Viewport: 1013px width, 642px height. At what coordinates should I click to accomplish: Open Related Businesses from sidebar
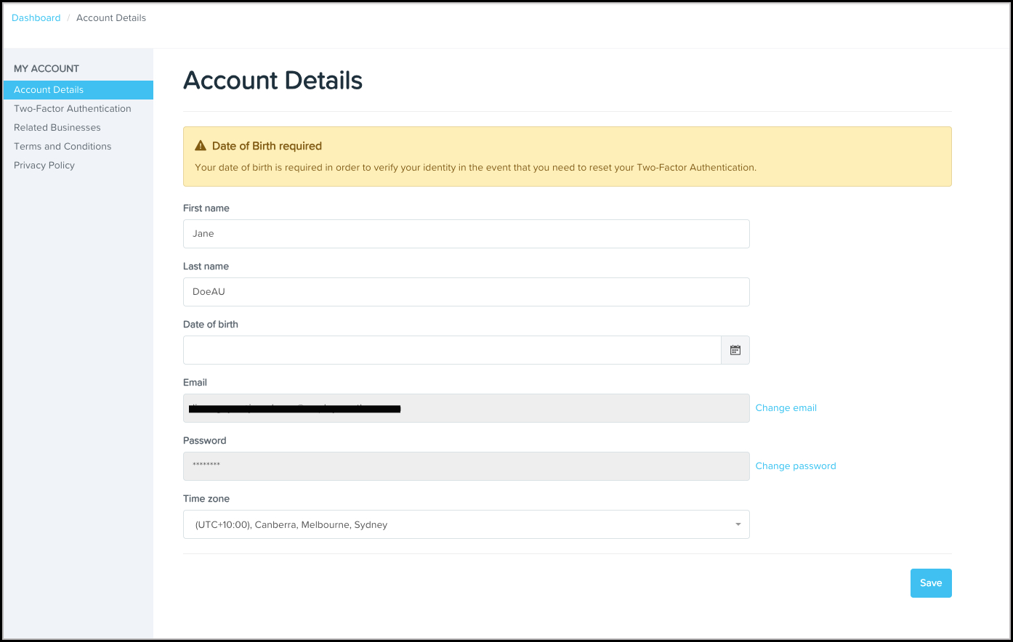(57, 127)
